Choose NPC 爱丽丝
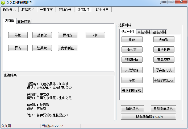The image size is (188, 129). click(42, 35)
